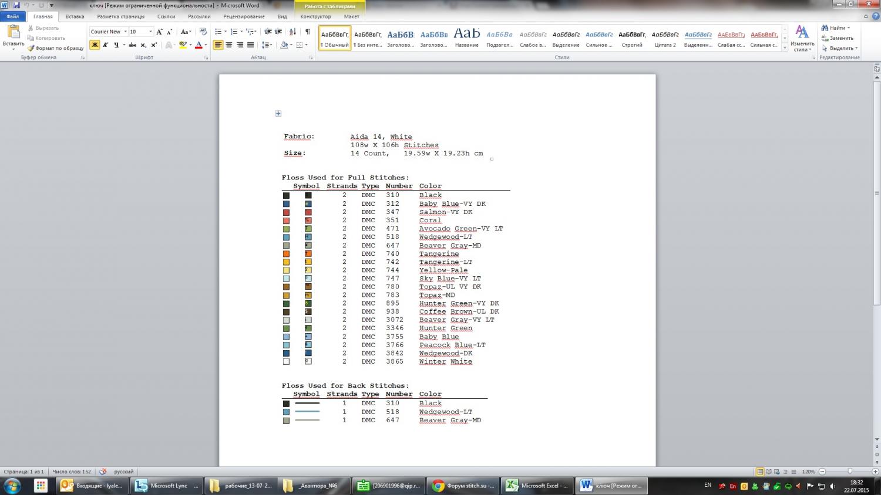Click the Найти button
Screen dimensions: 881x495
click(x=836, y=28)
